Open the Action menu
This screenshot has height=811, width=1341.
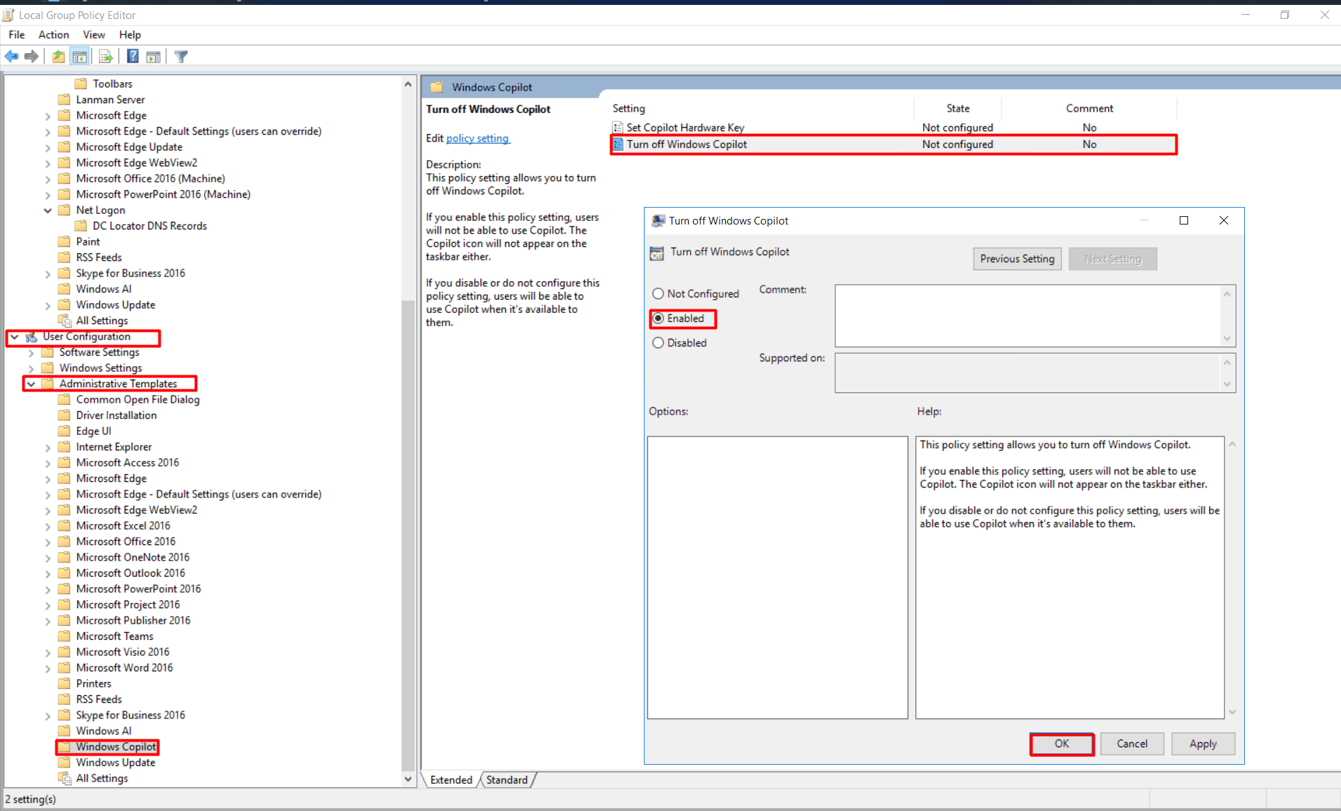click(x=53, y=34)
